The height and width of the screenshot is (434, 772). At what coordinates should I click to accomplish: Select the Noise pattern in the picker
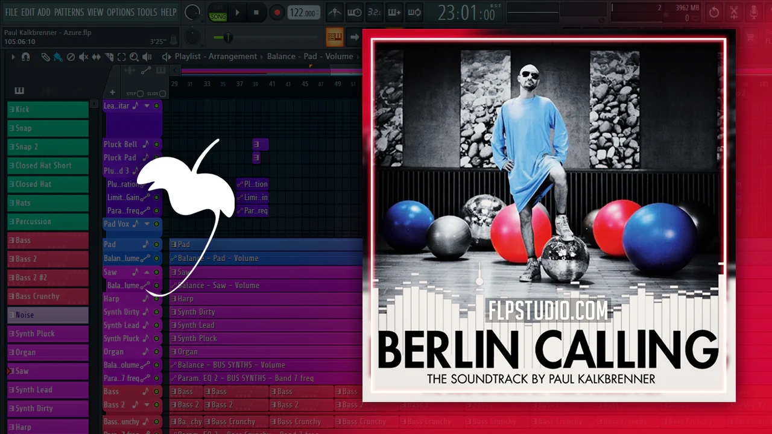(x=48, y=315)
